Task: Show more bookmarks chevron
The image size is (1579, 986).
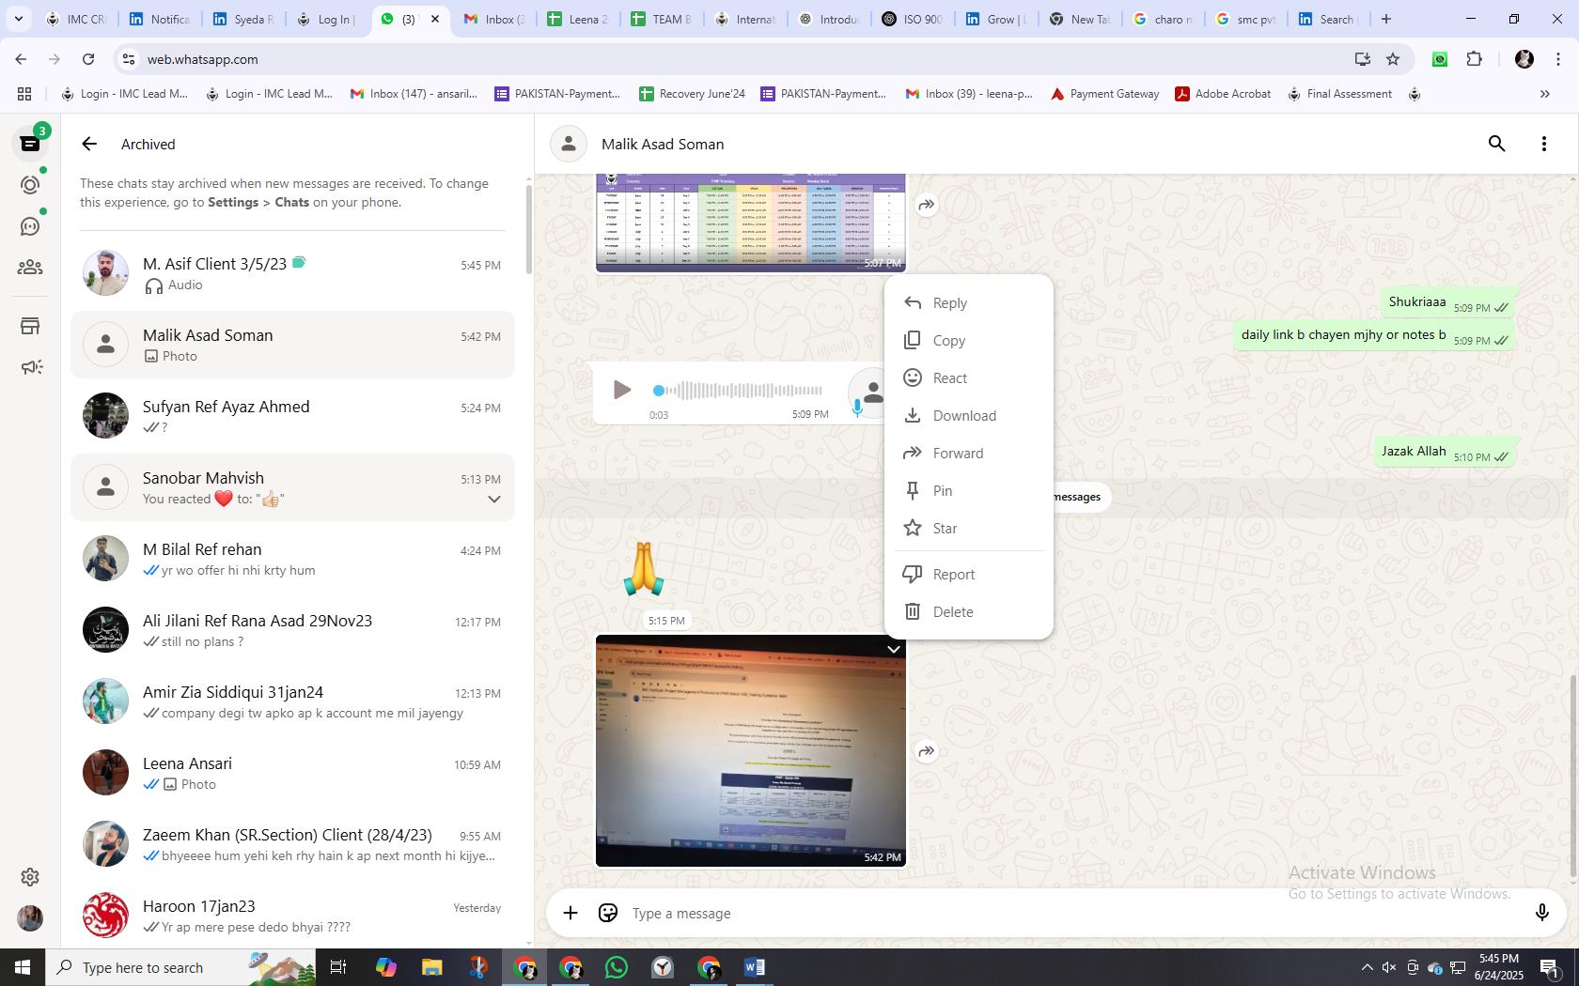Action: 1544,94
